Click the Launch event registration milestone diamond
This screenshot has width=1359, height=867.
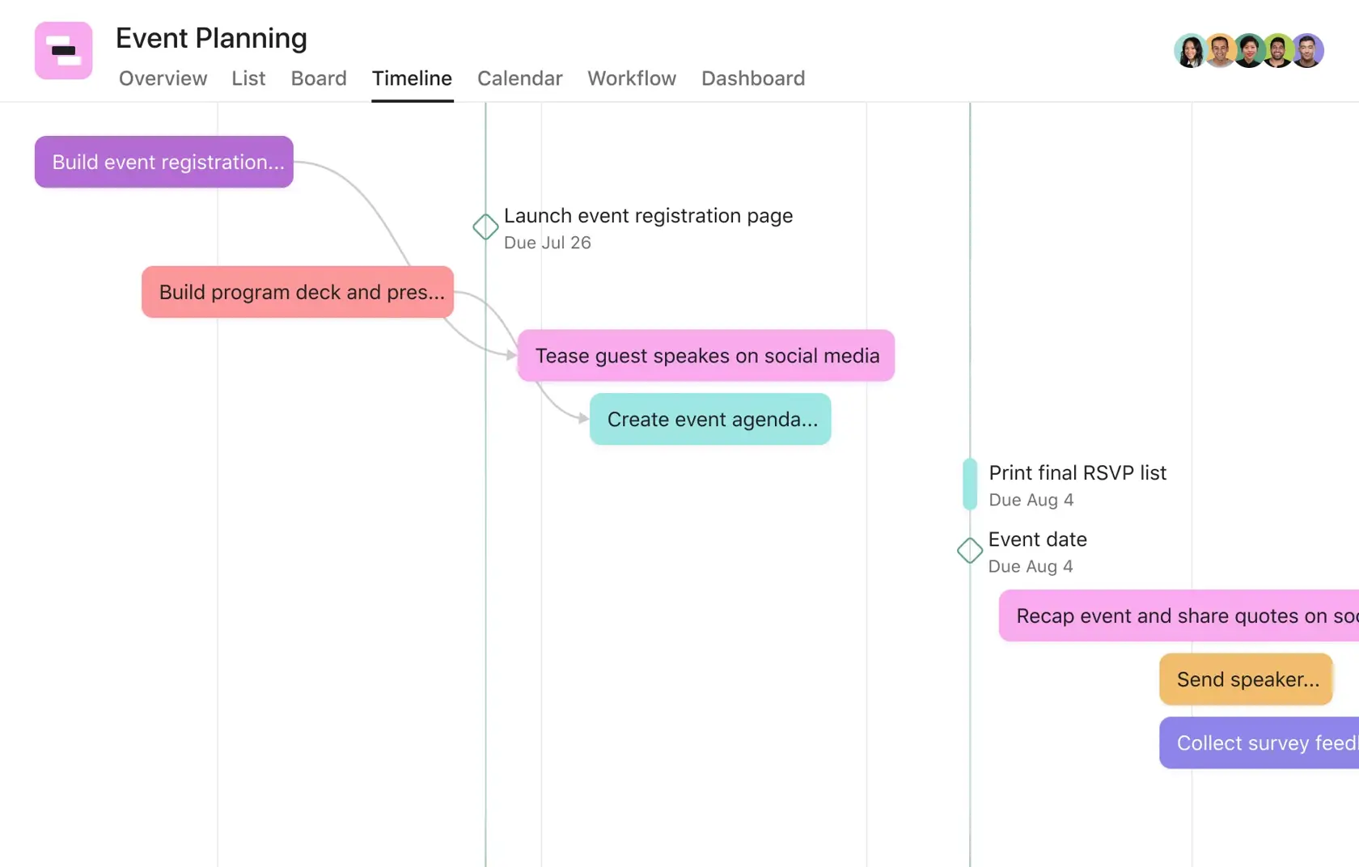(x=485, y=227)
